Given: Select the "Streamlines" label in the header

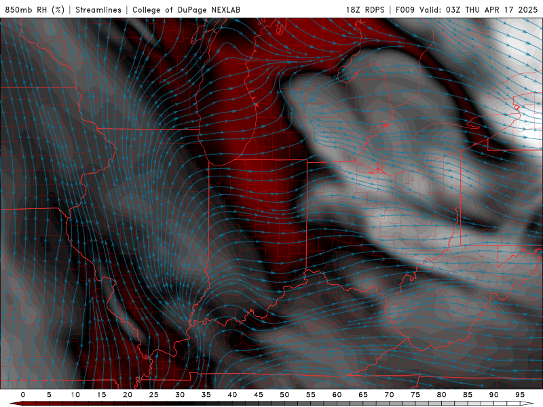Looking at the screenshot, I should (x=98, y=9).
